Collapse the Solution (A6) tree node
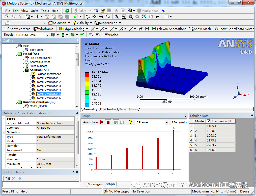 pyautogui.click(x=19, y=70)
